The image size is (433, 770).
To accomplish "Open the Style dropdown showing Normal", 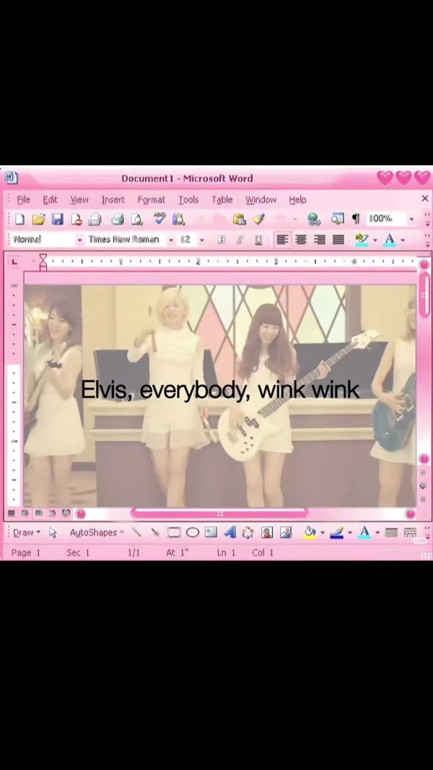I will pyautogui.click(x=79, y=240).
